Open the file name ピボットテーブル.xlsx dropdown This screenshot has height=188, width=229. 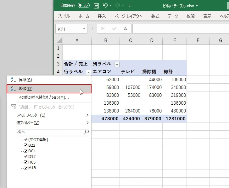click(197, 6)
